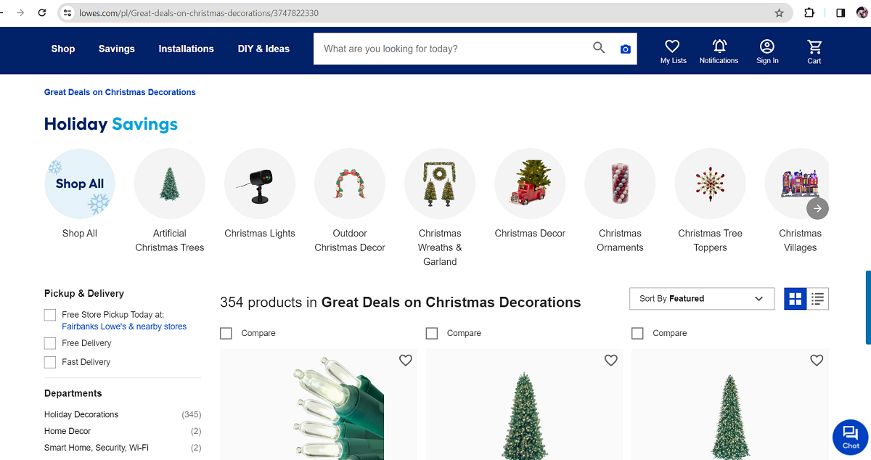Open the Sort By Featured dropdown
871x460 pixels.
pyautogui.click(x=701, y=298)
